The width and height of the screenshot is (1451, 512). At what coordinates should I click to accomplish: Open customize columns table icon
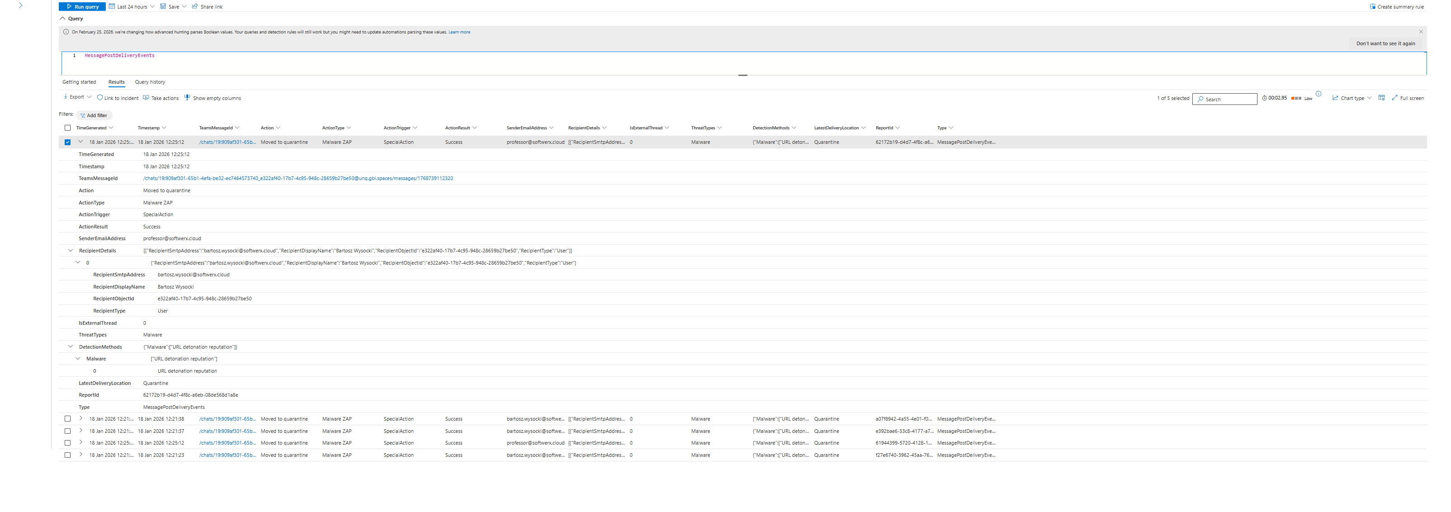coord(1381,98)
